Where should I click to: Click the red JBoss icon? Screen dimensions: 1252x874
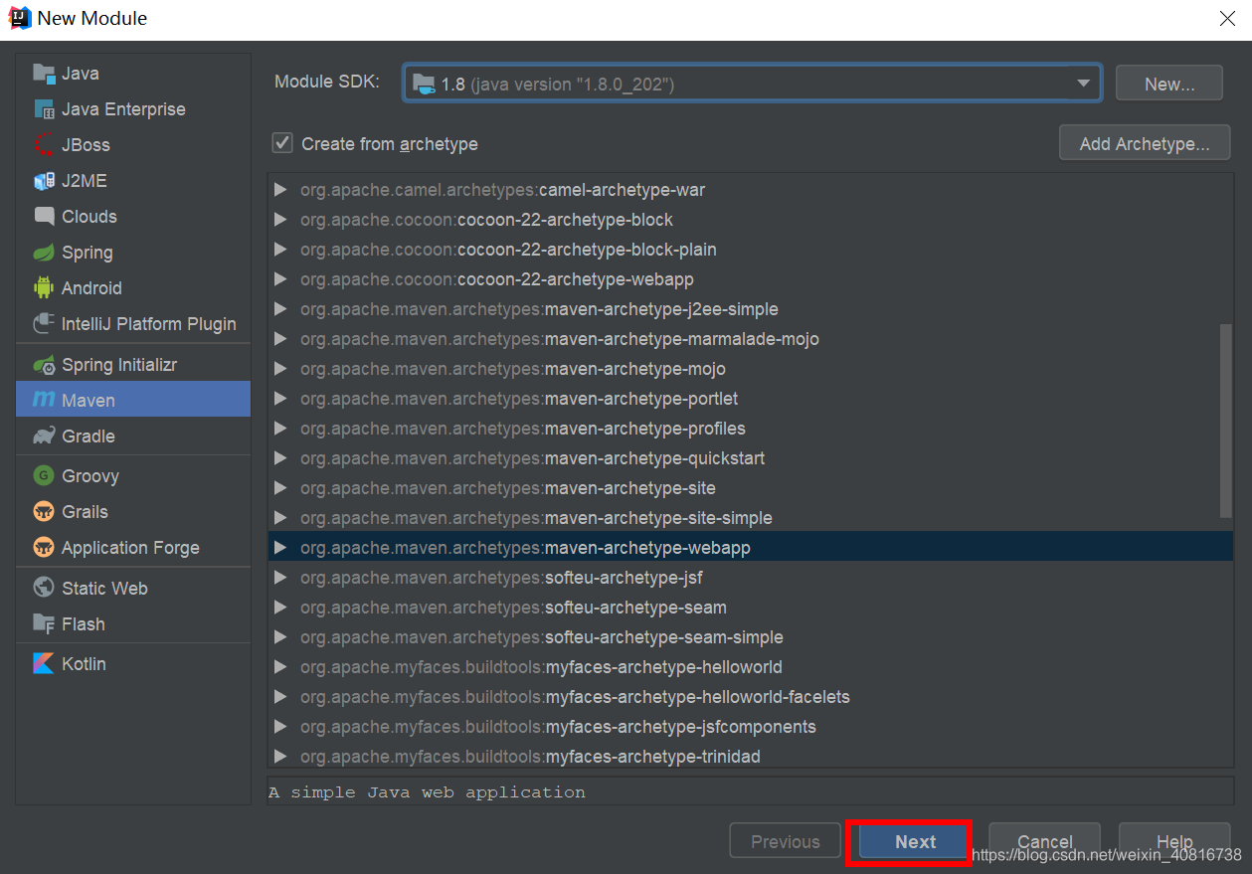[43, 145]
